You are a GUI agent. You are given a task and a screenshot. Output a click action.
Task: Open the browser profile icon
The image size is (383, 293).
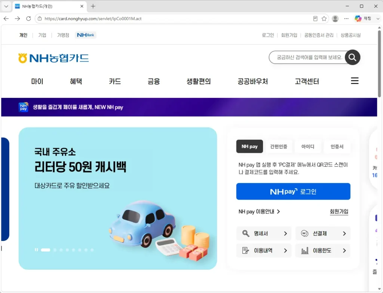click(335, 19)
